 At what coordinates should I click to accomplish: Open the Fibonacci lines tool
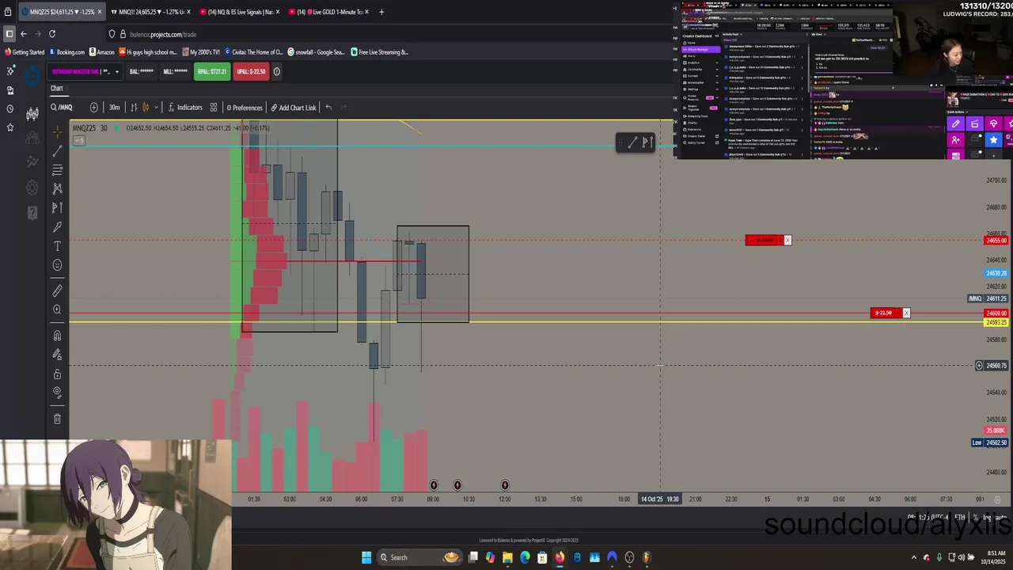coord(57,170)
